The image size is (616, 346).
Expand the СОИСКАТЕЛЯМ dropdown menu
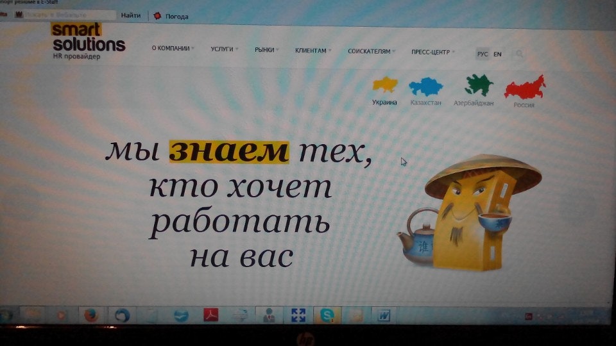coord(372,51)
